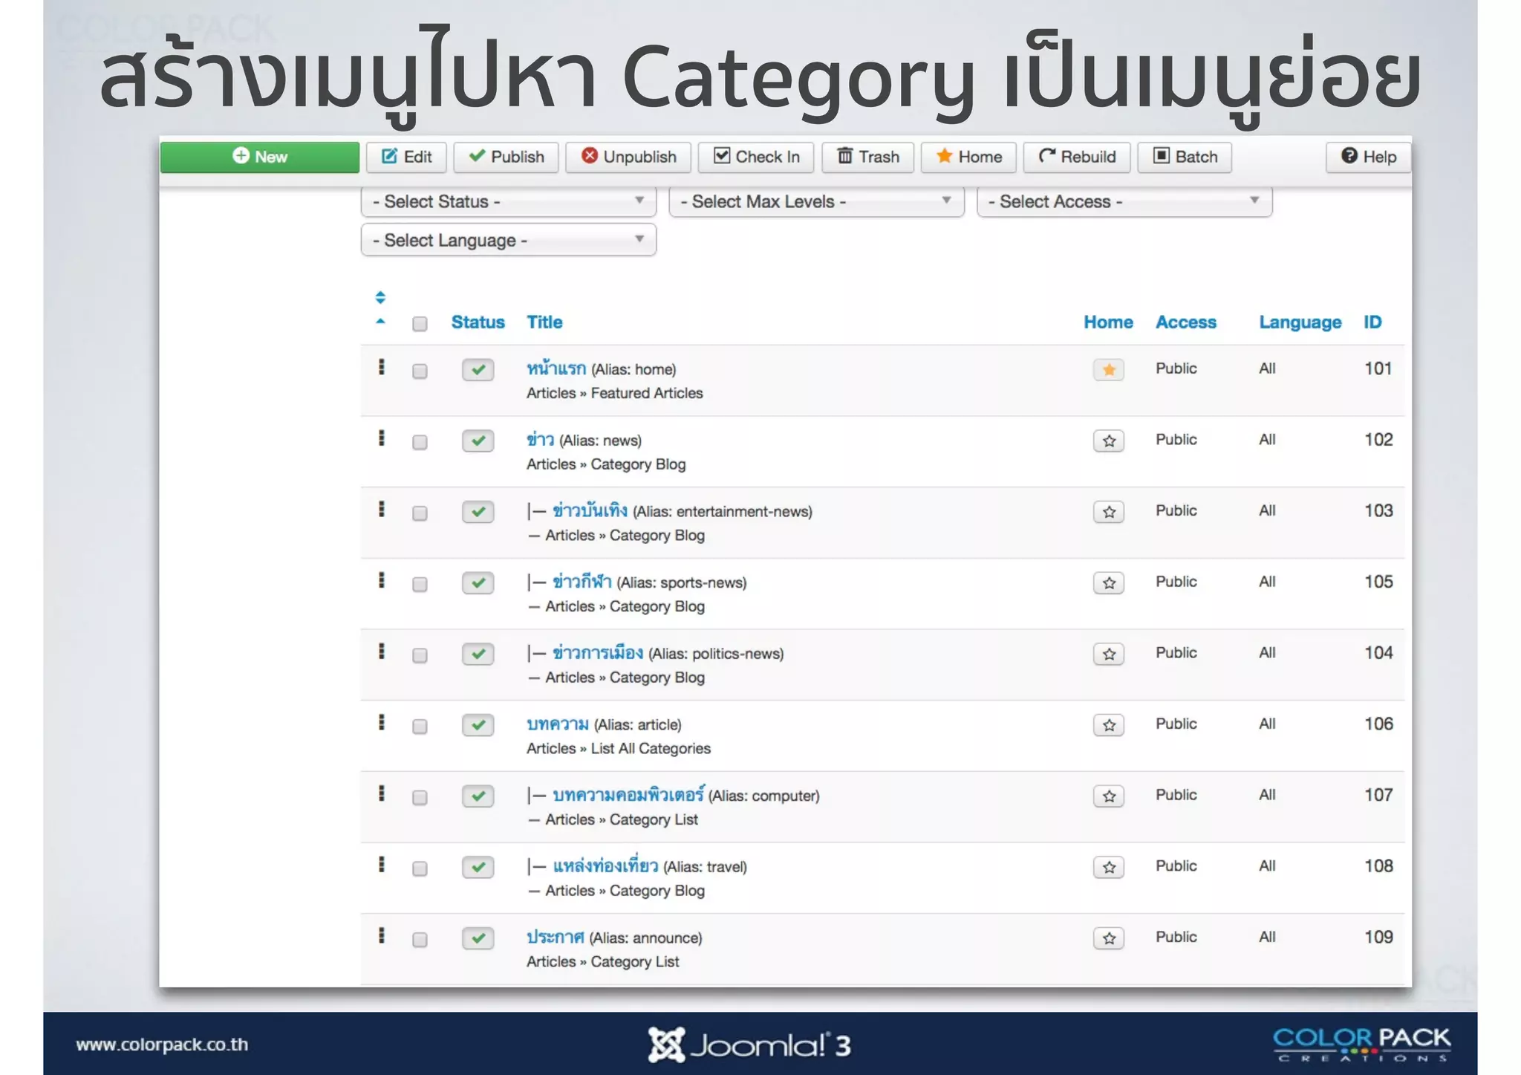Sort by Language column header
The image size is (1521, 1075).
click(x=1300, y=322)
